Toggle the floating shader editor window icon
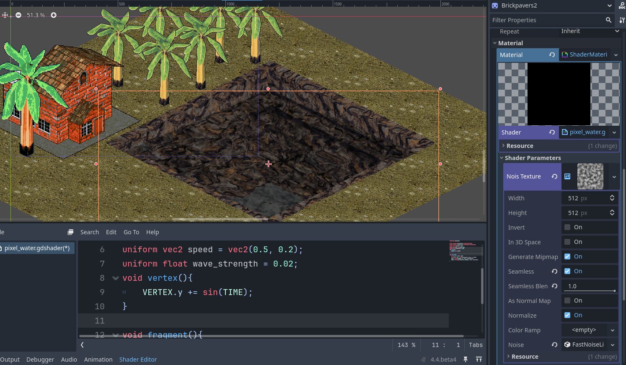This screenshot has height=365, width=626. point(70,232)
